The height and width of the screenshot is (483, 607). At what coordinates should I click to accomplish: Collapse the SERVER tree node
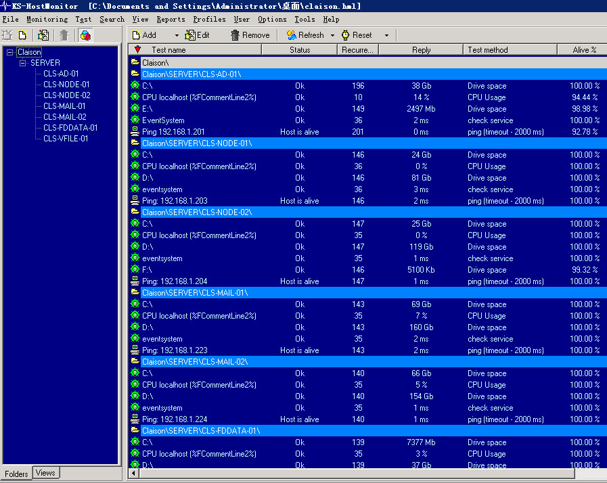(x=23, y=63)
